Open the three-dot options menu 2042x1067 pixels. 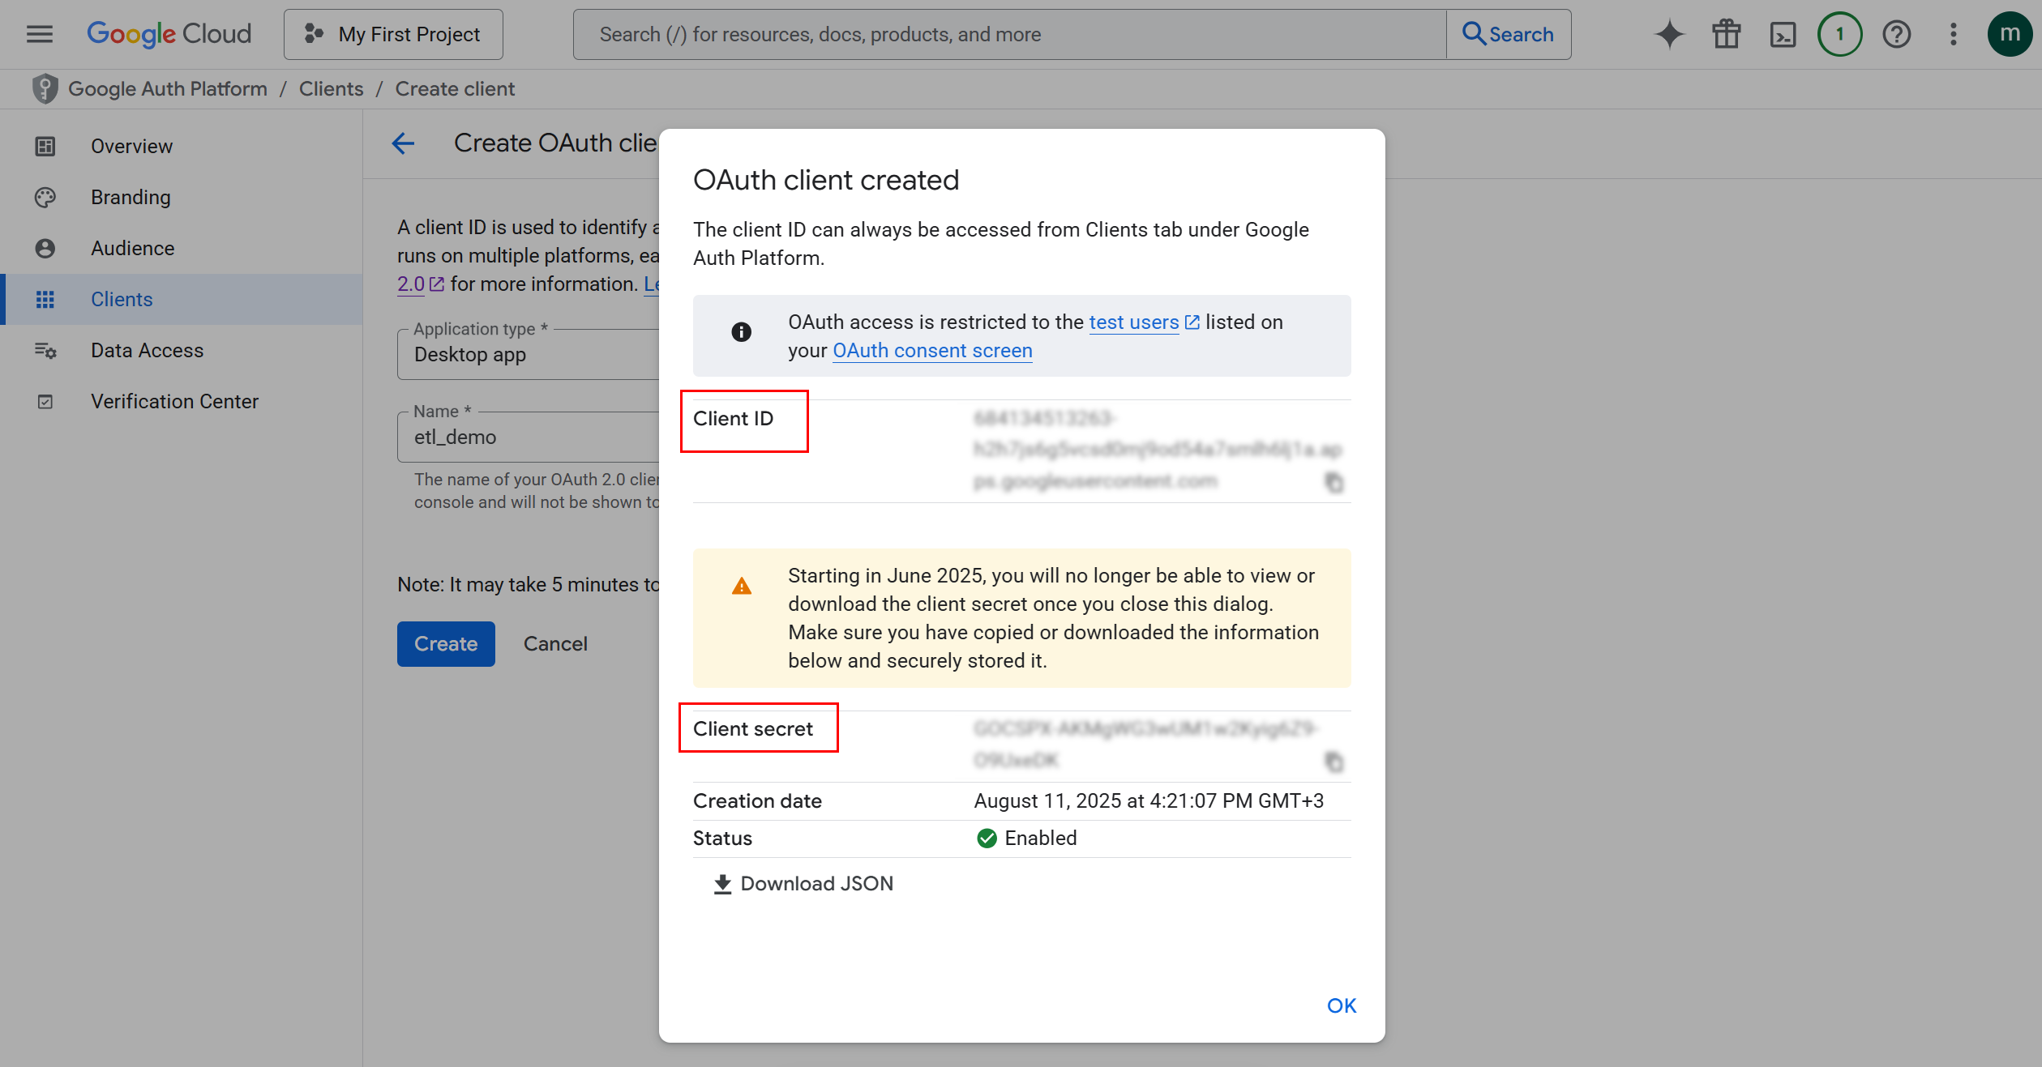point(1953,34)
